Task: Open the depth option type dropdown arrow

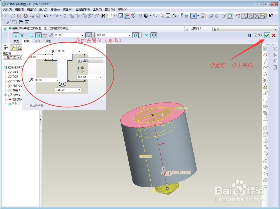Action: pos(93,35)
